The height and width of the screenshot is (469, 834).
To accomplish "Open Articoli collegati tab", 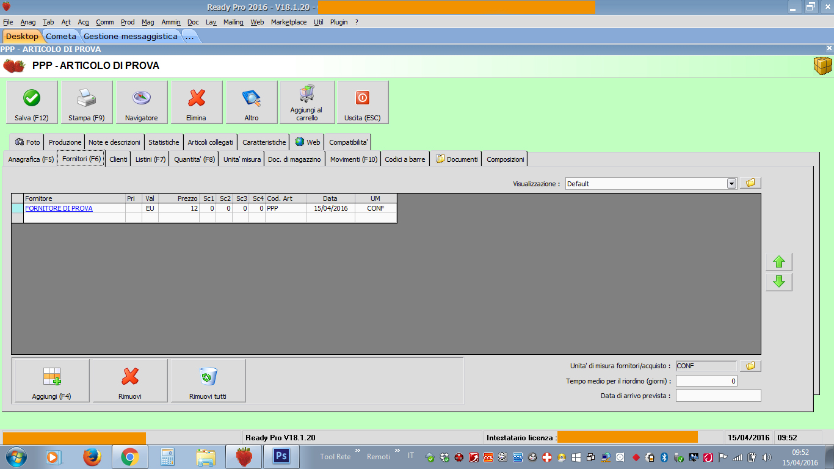I will click(x=210, y=142).
